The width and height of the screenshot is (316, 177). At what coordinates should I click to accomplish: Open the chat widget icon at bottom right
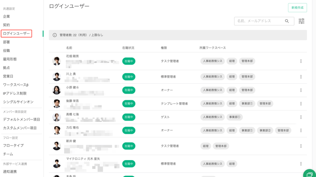(x=310, y=175)
